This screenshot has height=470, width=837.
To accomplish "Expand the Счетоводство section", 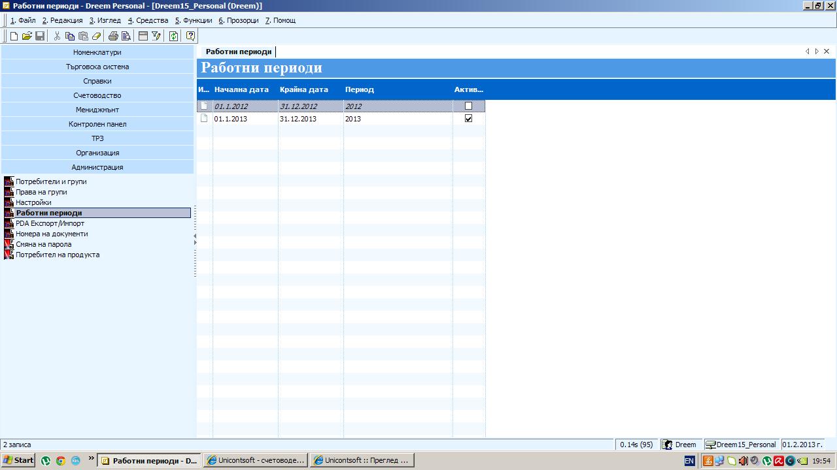I will point(97,95).
